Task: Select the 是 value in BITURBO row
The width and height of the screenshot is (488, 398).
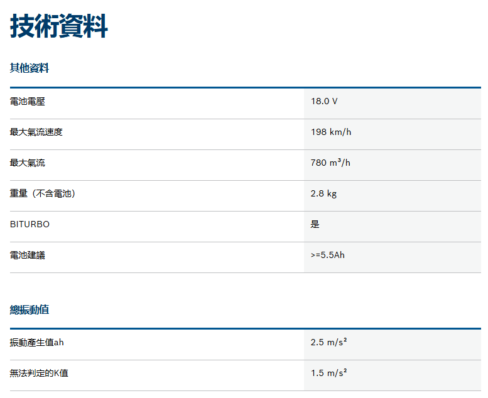Action: tap(315, 224)
